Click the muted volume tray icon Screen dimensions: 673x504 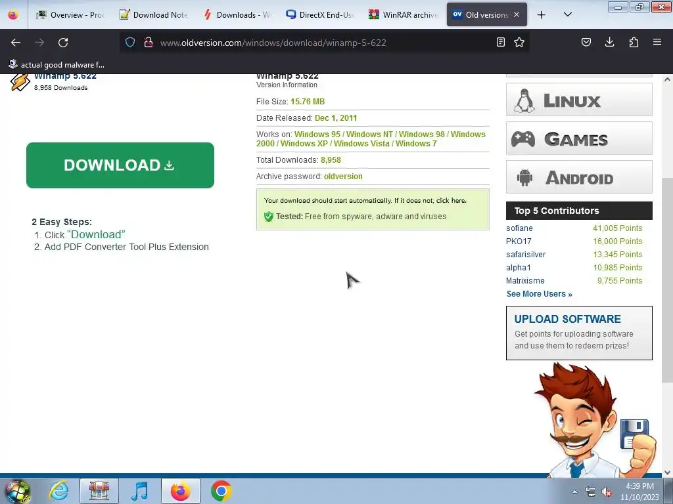click(x=607, y=492)
